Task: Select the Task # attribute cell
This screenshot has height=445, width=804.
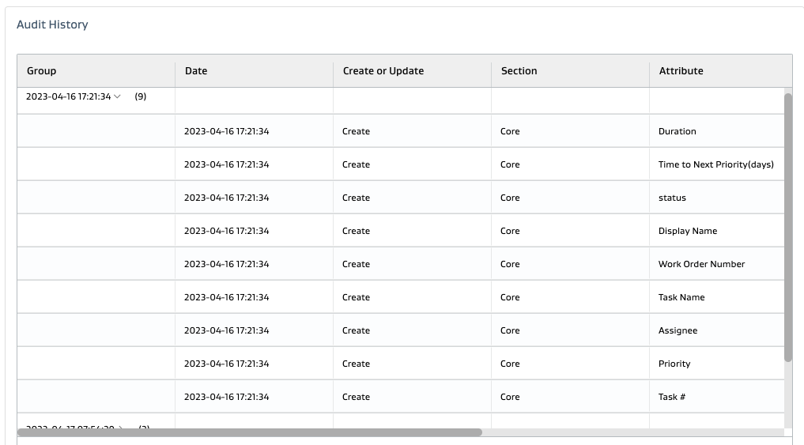Action: [x=671, y=398]
